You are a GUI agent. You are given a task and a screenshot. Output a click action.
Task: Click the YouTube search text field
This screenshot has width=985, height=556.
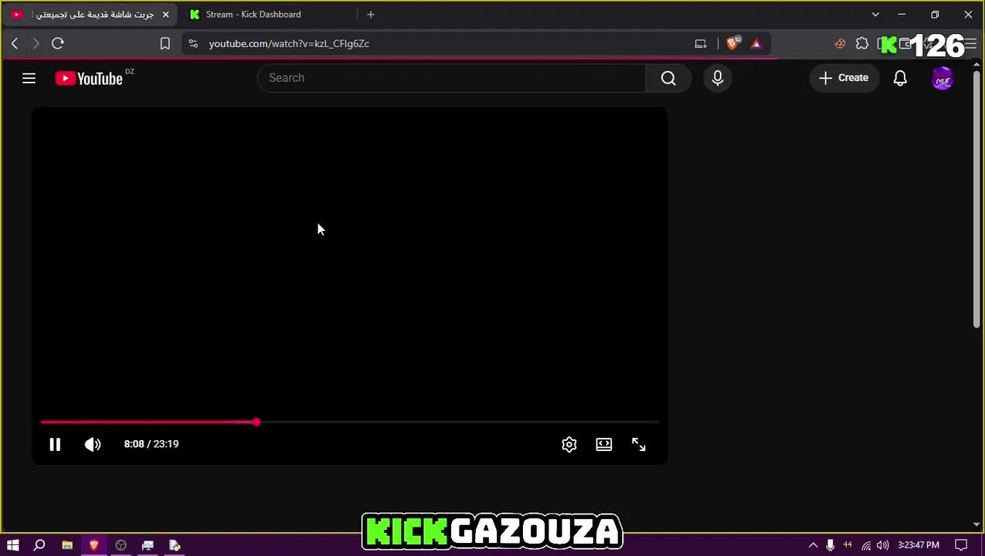click(x=452, y=78)
